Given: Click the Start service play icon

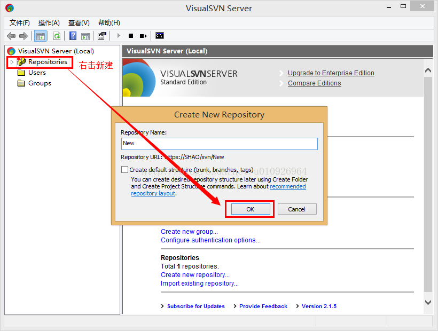Looking at the screenshot, I should pyautogui.click(x=119, y=36).
